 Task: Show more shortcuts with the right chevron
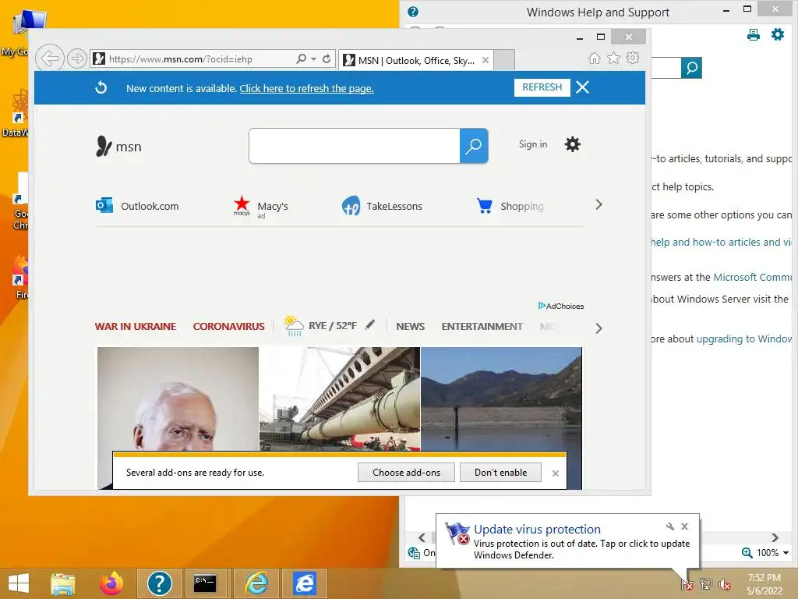599,205
